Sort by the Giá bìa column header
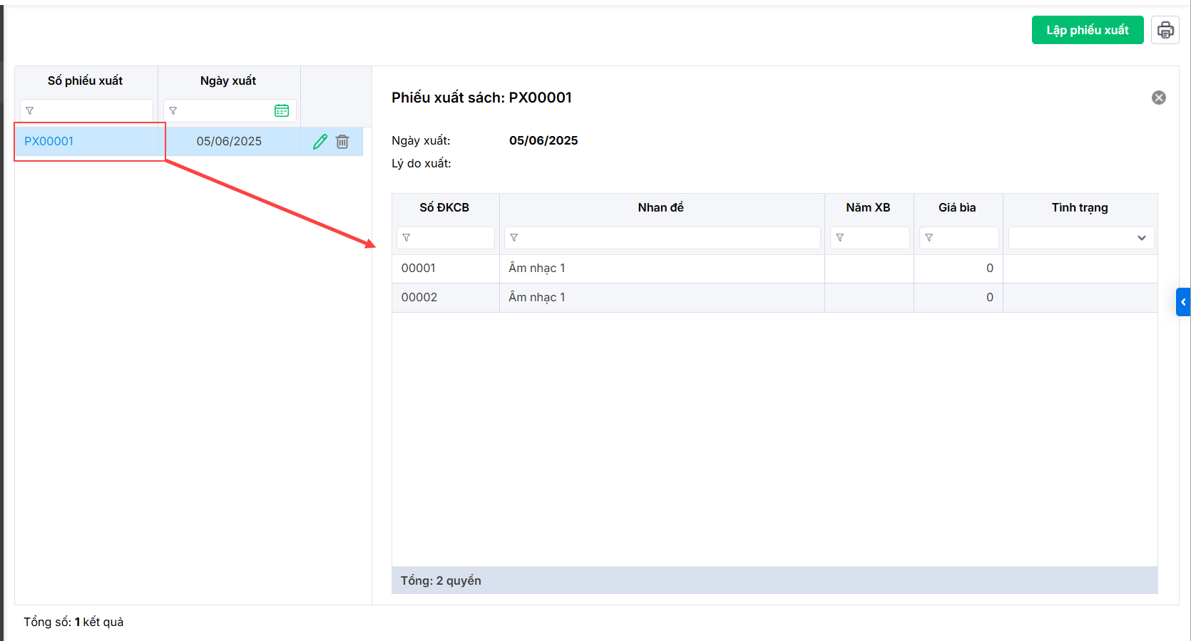This screenshot has height=641, width=1191. [957, 207]
